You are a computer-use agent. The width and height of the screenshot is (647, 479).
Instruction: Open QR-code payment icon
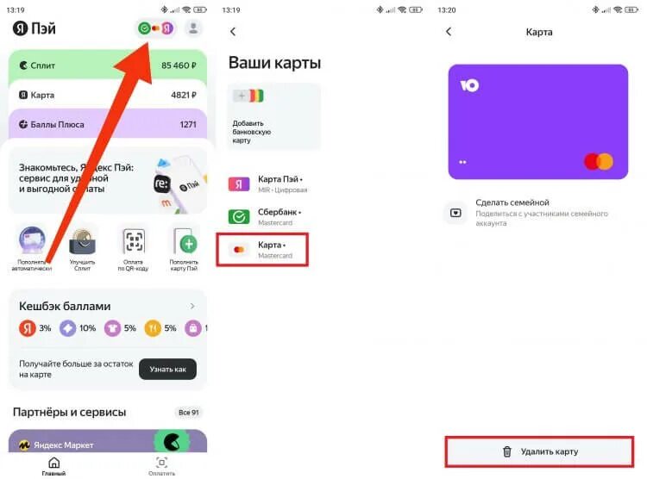click(133, 240)
